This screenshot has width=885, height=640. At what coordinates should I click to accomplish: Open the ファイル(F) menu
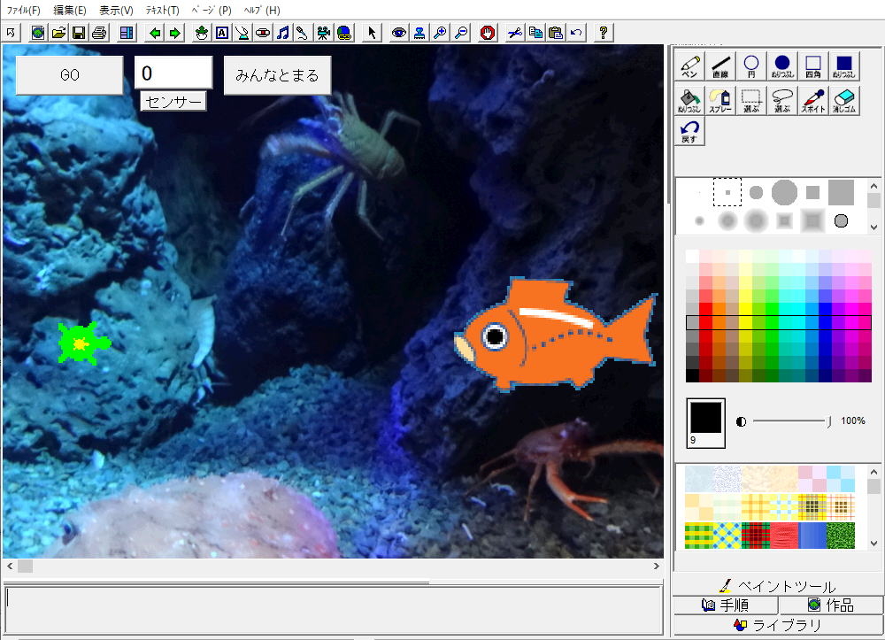[23, 11]
